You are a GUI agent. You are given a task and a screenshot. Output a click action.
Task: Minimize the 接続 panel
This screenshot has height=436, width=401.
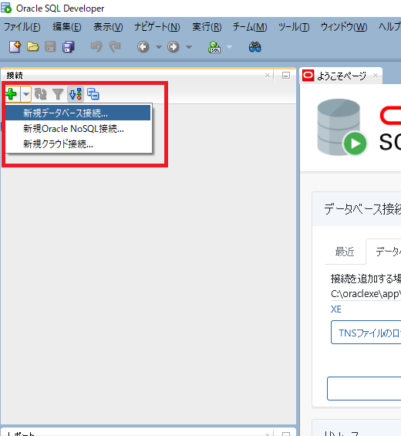(286, 76)
